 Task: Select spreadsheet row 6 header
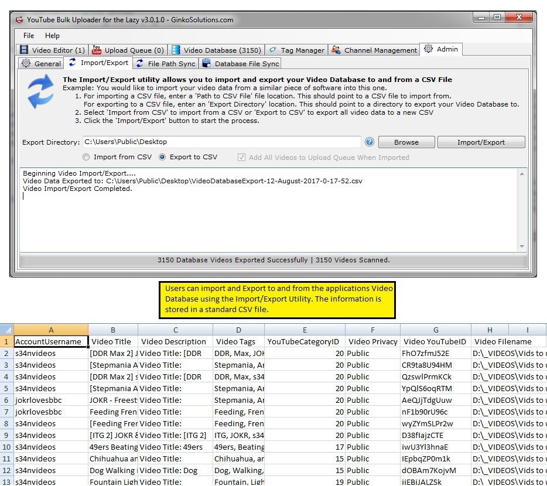(x=6, y=400)
